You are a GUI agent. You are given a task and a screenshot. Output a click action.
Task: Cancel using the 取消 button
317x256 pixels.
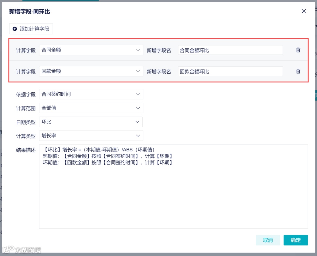click(x=268, y=240)
